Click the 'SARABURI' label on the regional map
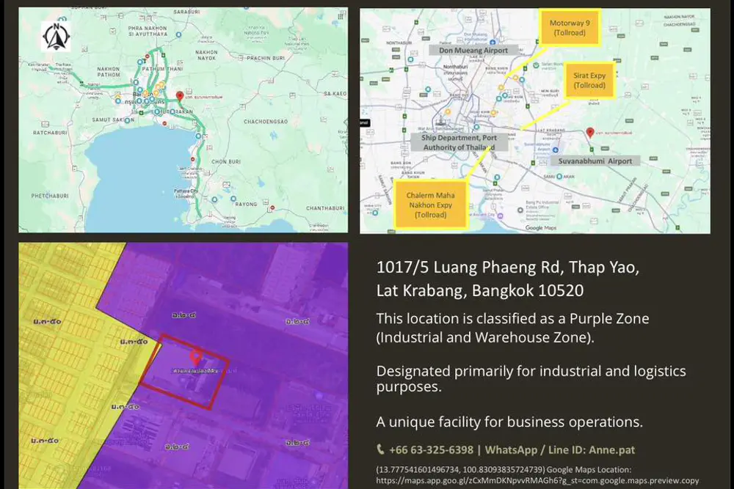Image resolution: width=734 pixels, height=489 pixels. (x=186, y=12)
